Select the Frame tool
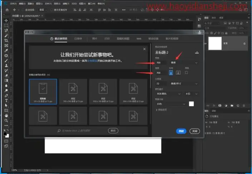This screenshot has width=252, height=174. pos(6,45)
